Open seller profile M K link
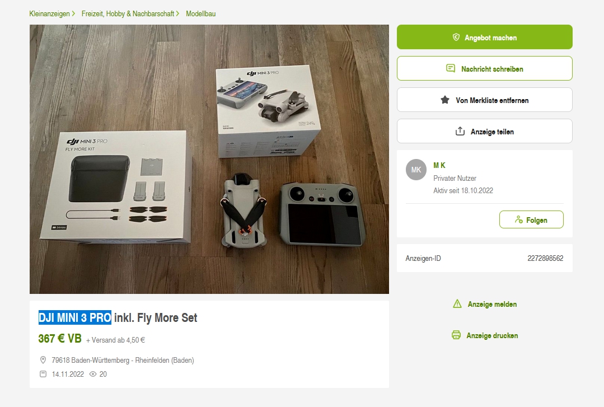The height and width of the screenshot is (407, 604). (439, 165)
